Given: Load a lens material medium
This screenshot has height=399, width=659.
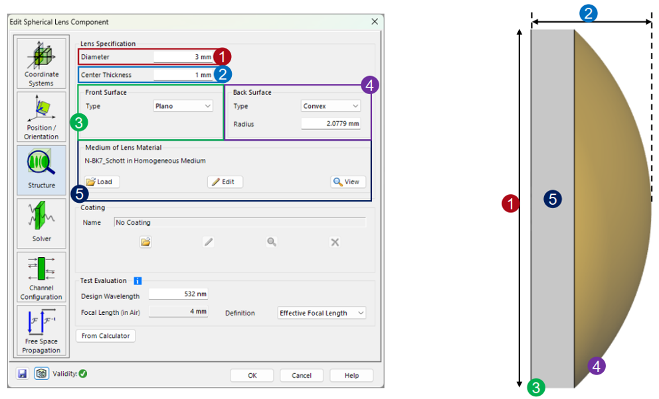Looking at the screenshot, I should point(102,182).
